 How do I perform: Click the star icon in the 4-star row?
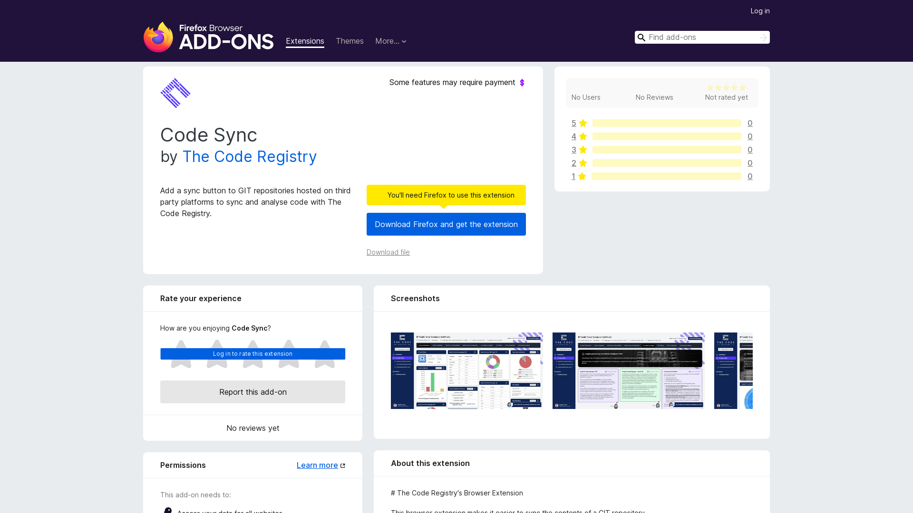pos(583,136)
